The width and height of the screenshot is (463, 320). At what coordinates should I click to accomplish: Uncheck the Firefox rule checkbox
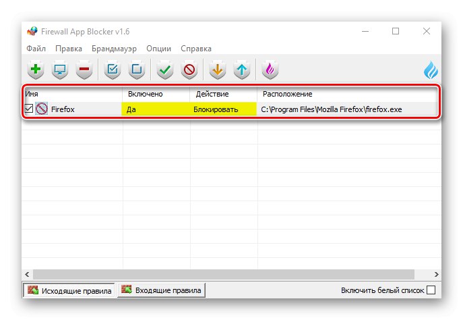click(x=28, y=109)
